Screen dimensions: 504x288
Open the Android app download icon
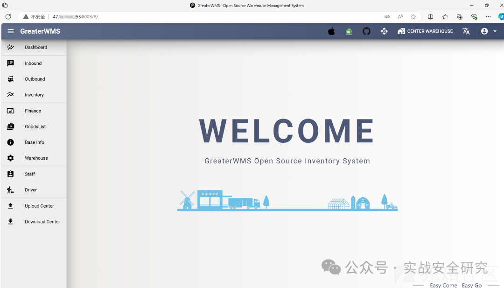click(x=349, y=31)
